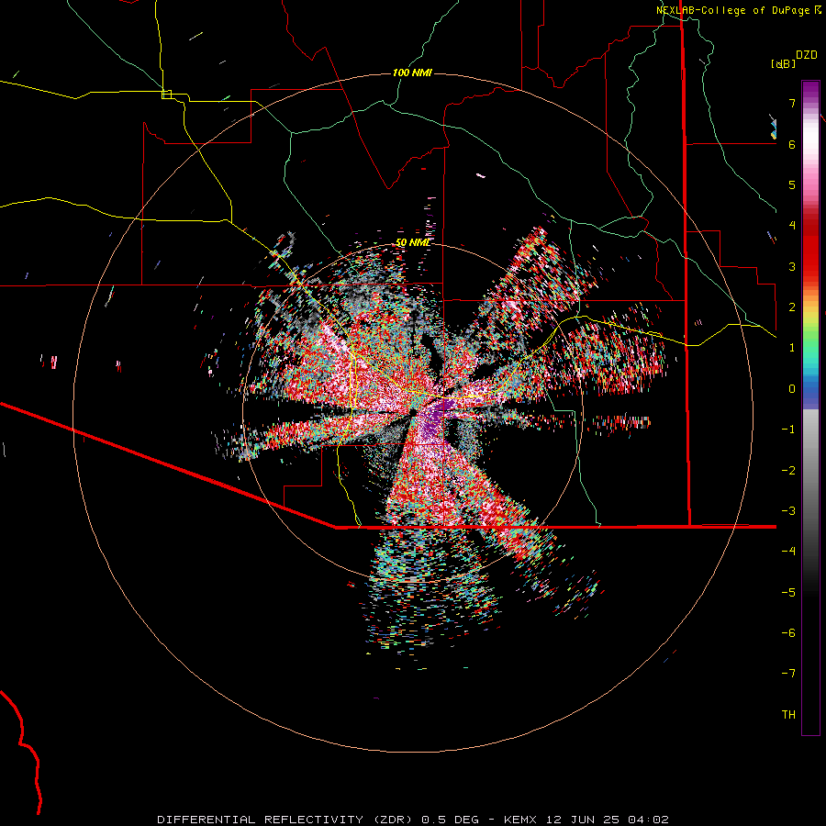Click the scale value -7

point(788,674)
